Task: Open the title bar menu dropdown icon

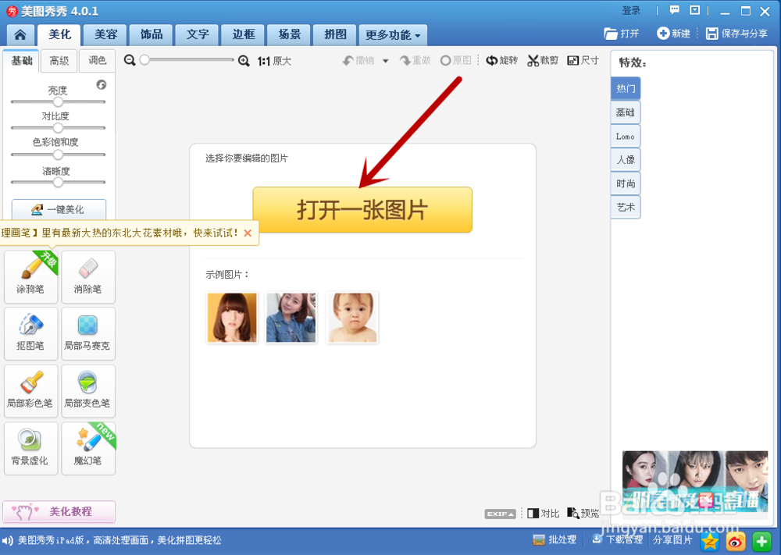Action: click(695, 10)
